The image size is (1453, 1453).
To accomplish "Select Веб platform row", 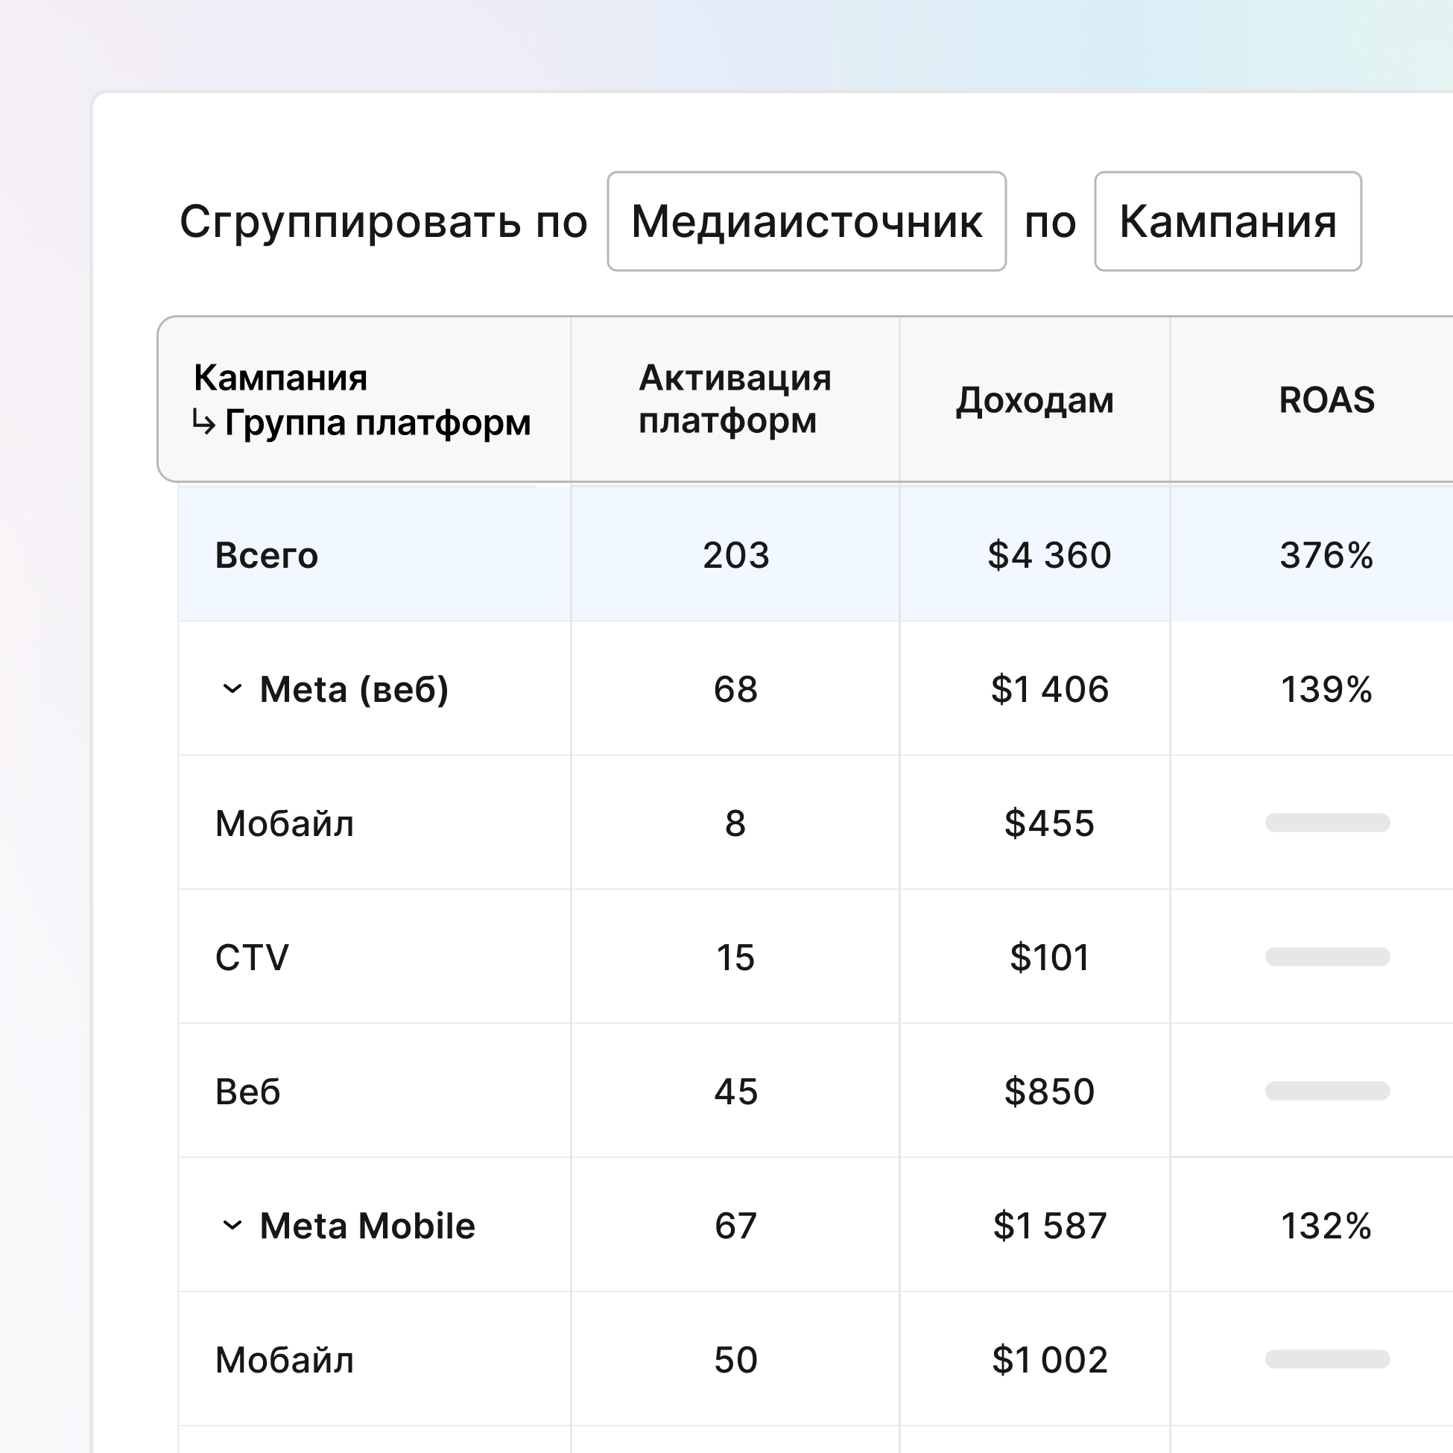I will click(x=247, y=1092).
